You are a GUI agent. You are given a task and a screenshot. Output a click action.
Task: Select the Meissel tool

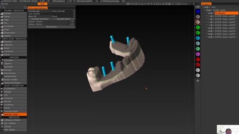13,48
